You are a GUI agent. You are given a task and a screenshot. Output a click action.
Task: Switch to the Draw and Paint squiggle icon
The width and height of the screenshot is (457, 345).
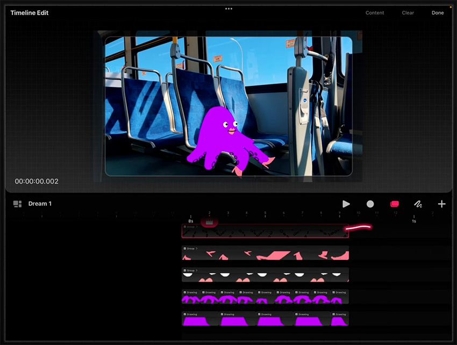[418, 204]
